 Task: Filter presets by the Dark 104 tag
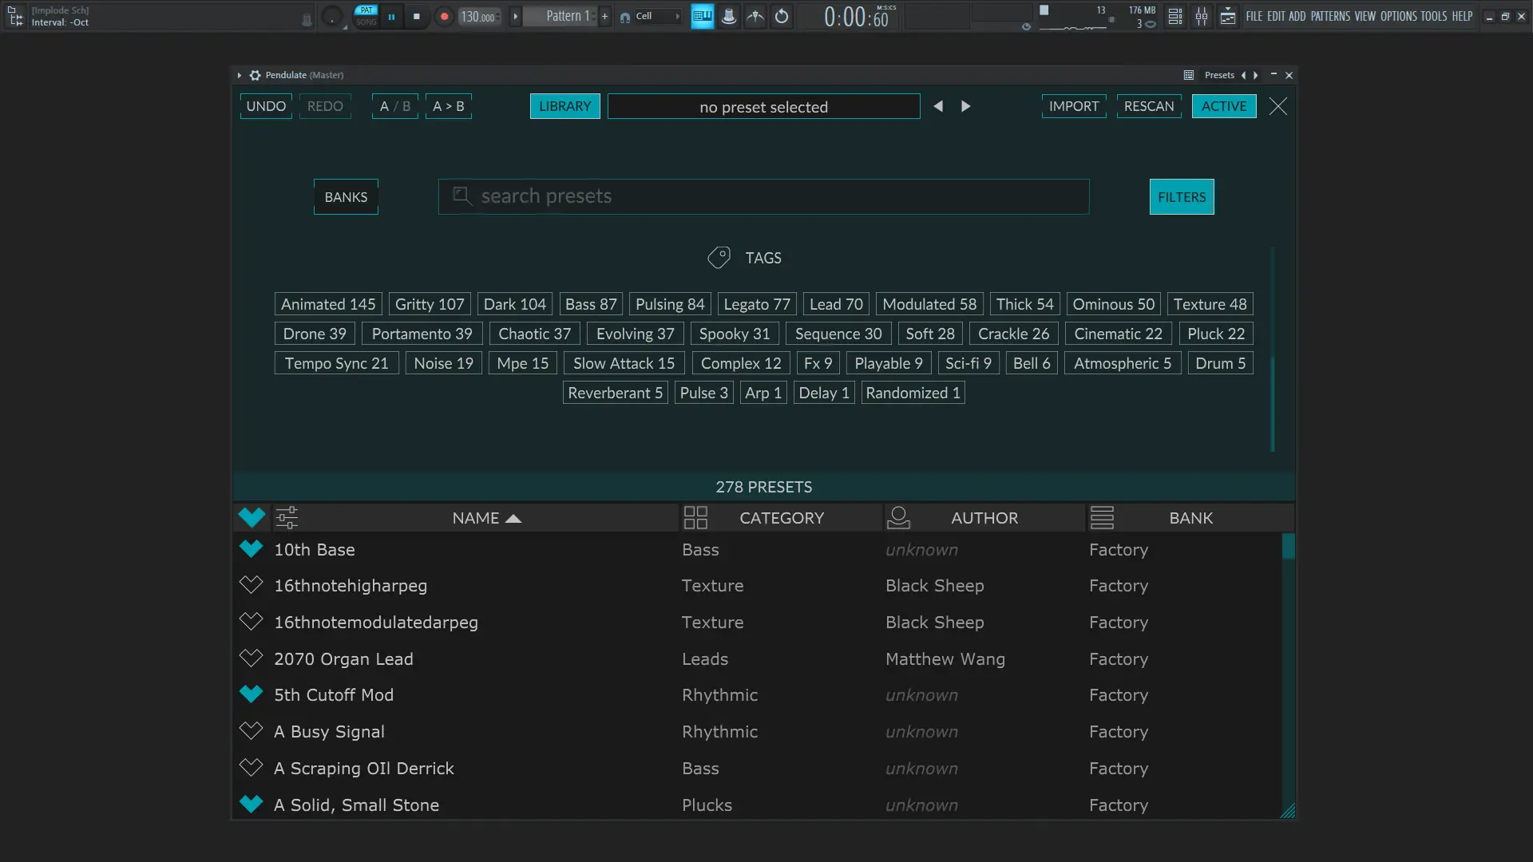514,304
